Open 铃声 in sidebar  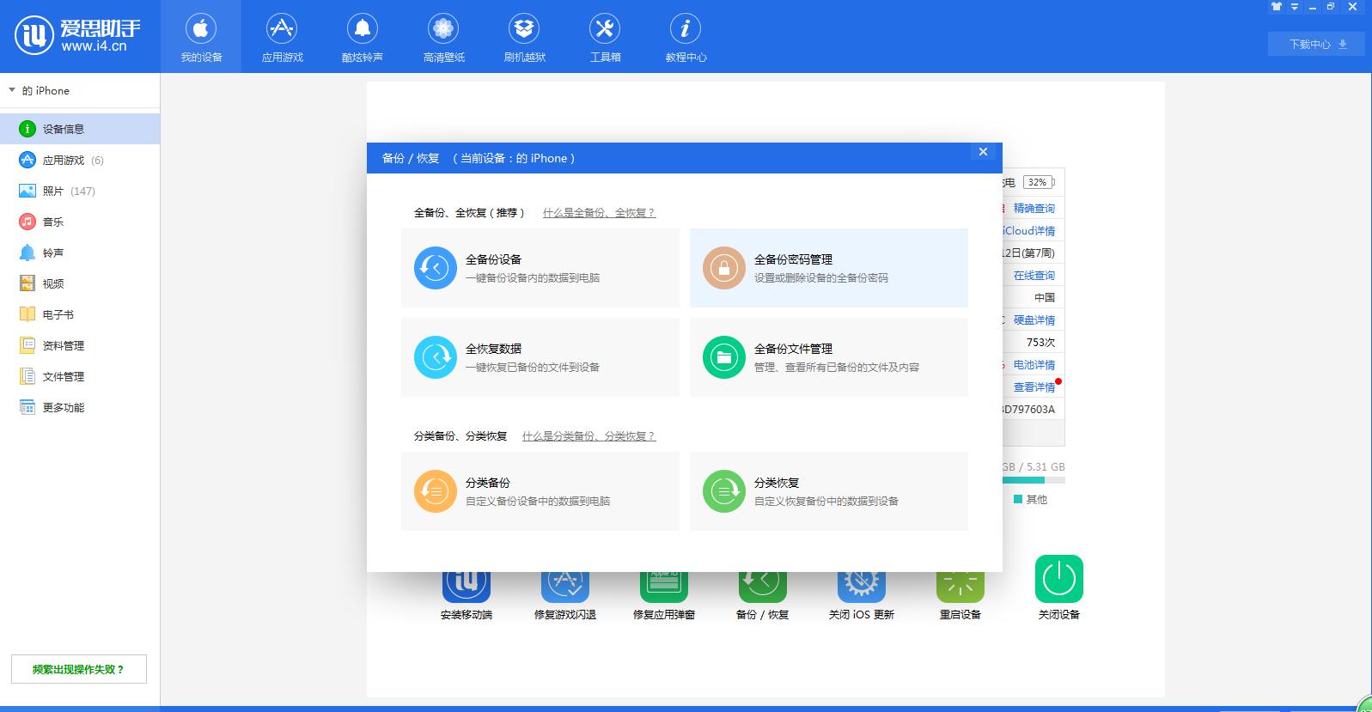(x=80, y=253)
